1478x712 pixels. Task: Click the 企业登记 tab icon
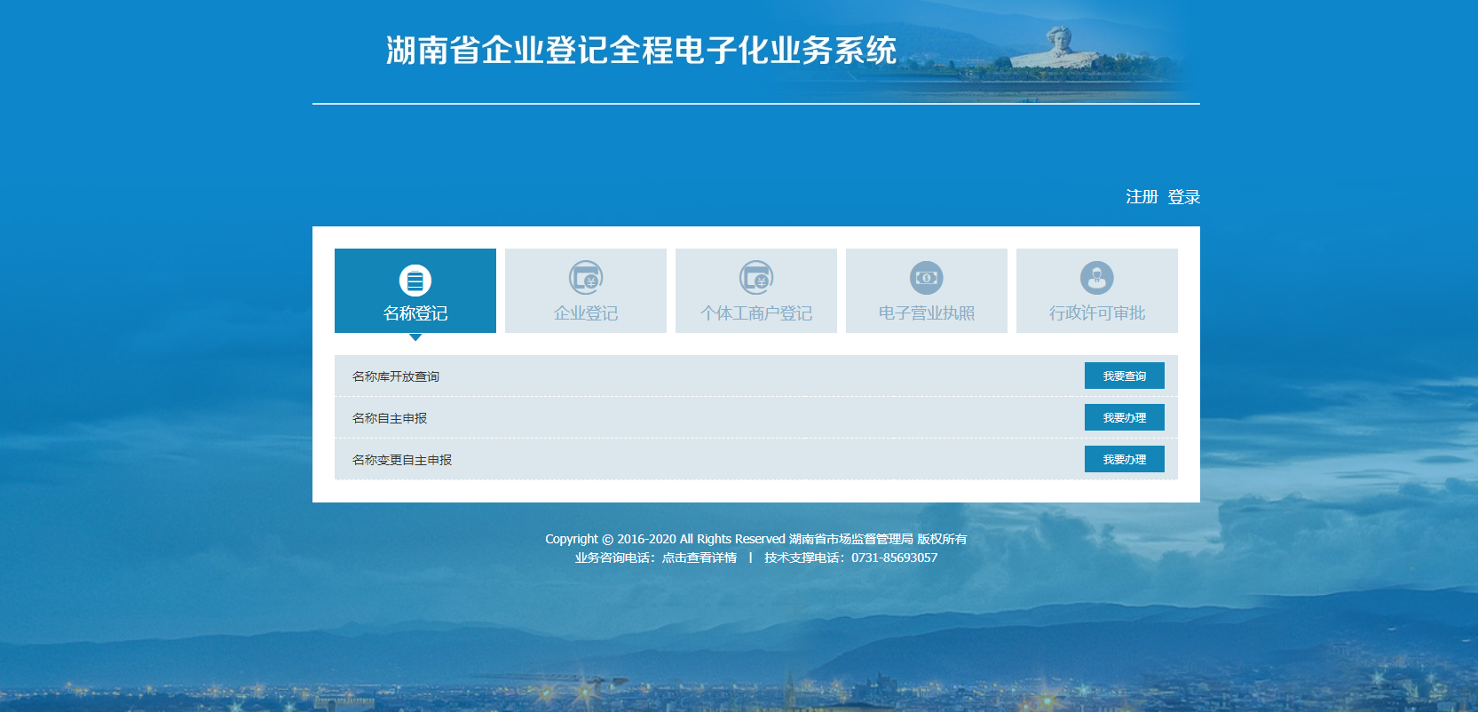[x=585, y=278]
